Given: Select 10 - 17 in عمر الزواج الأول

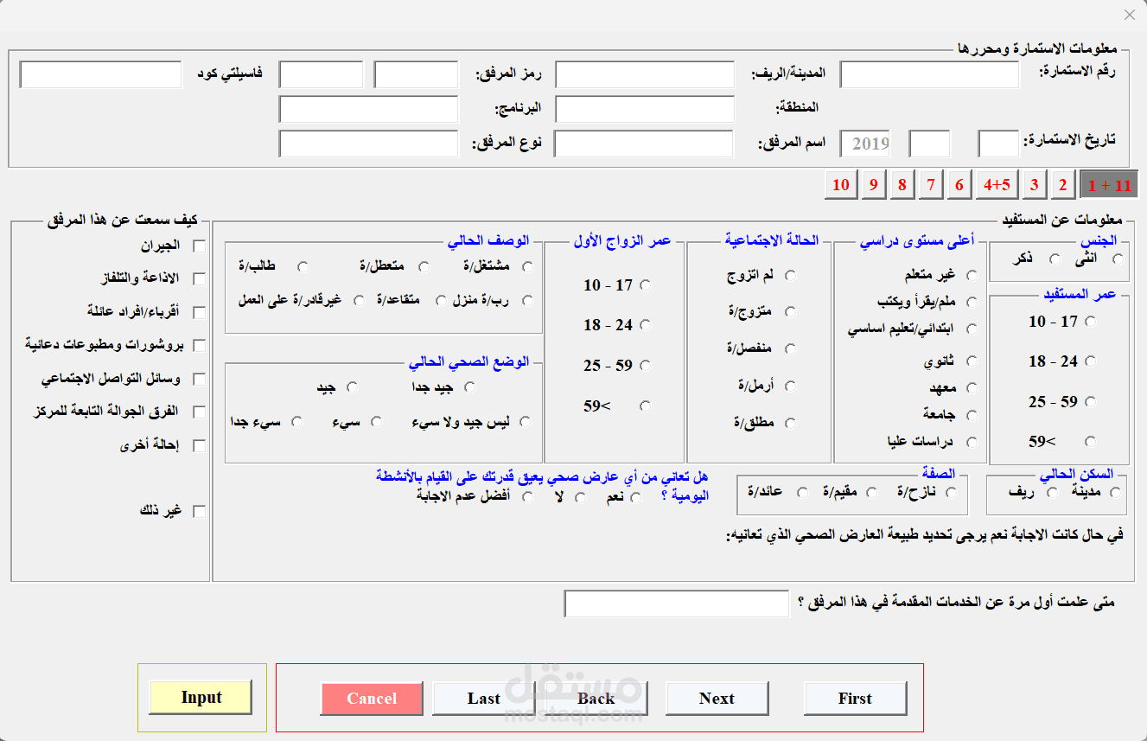Looking at the screenshot, I should (645, 285).
